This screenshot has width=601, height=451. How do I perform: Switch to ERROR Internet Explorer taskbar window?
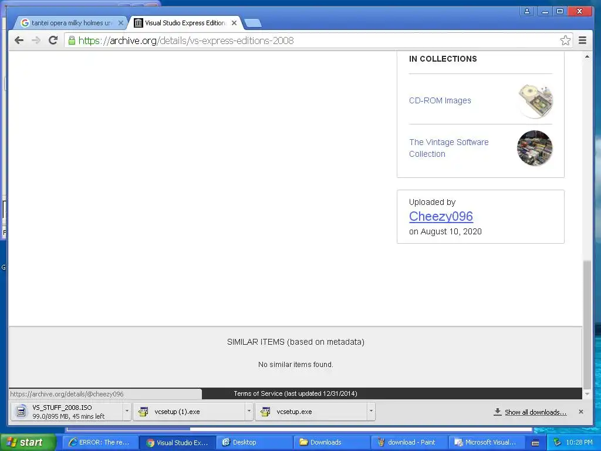coord(100,443)
